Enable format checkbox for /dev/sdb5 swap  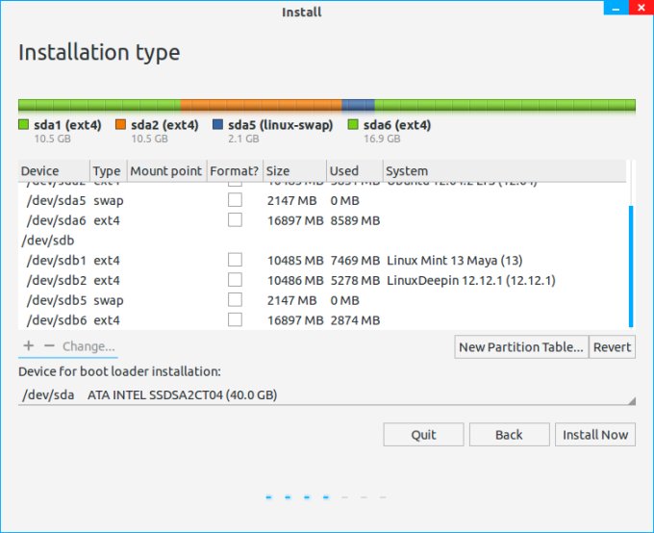pyautogui.click(x=235, y=300)
